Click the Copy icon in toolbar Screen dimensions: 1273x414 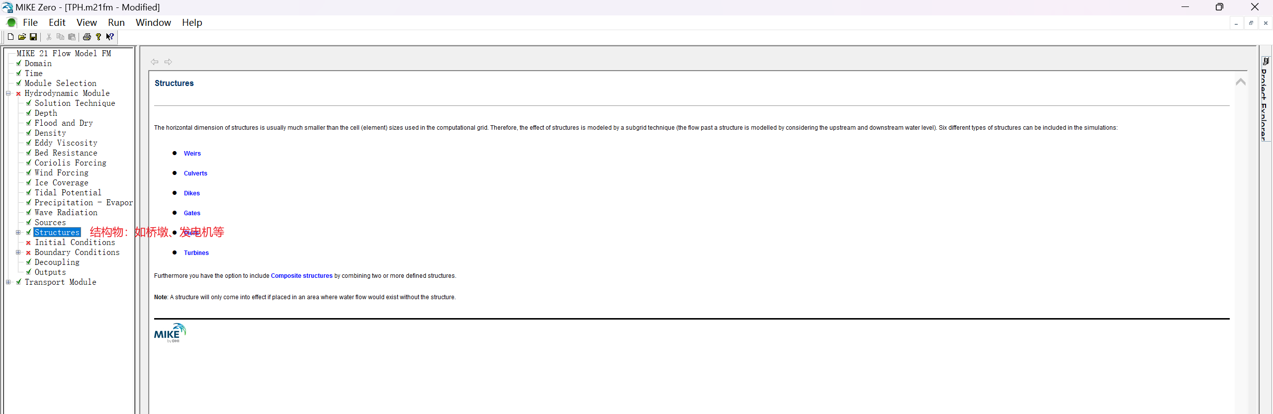[x=60, y=37]
